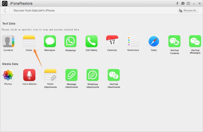Select the Message Attachments icon
203x132 pixels.
pyautogui.click(x=71, y=75)
